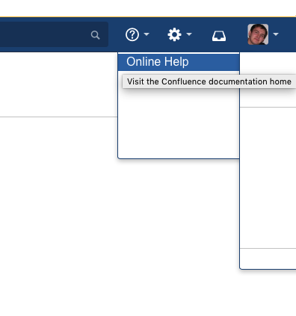Expand the arrow beside the user avatar
Image resolution: width=296 pixels, height=316 pixels.
click(x=276, y=34)
